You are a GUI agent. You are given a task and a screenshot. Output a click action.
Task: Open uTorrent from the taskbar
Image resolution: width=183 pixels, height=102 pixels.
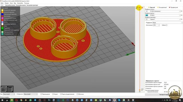(100, 100)
